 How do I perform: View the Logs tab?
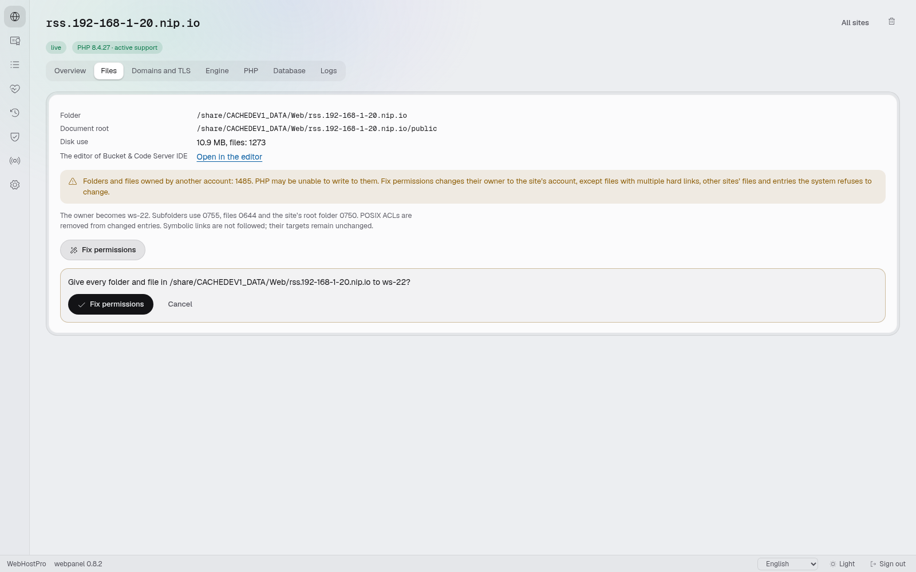pyautogui.click(x=329, y=71)
